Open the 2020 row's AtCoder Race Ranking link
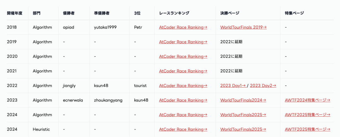The height and width of the screenshot is (137, 340). [183, 56]
